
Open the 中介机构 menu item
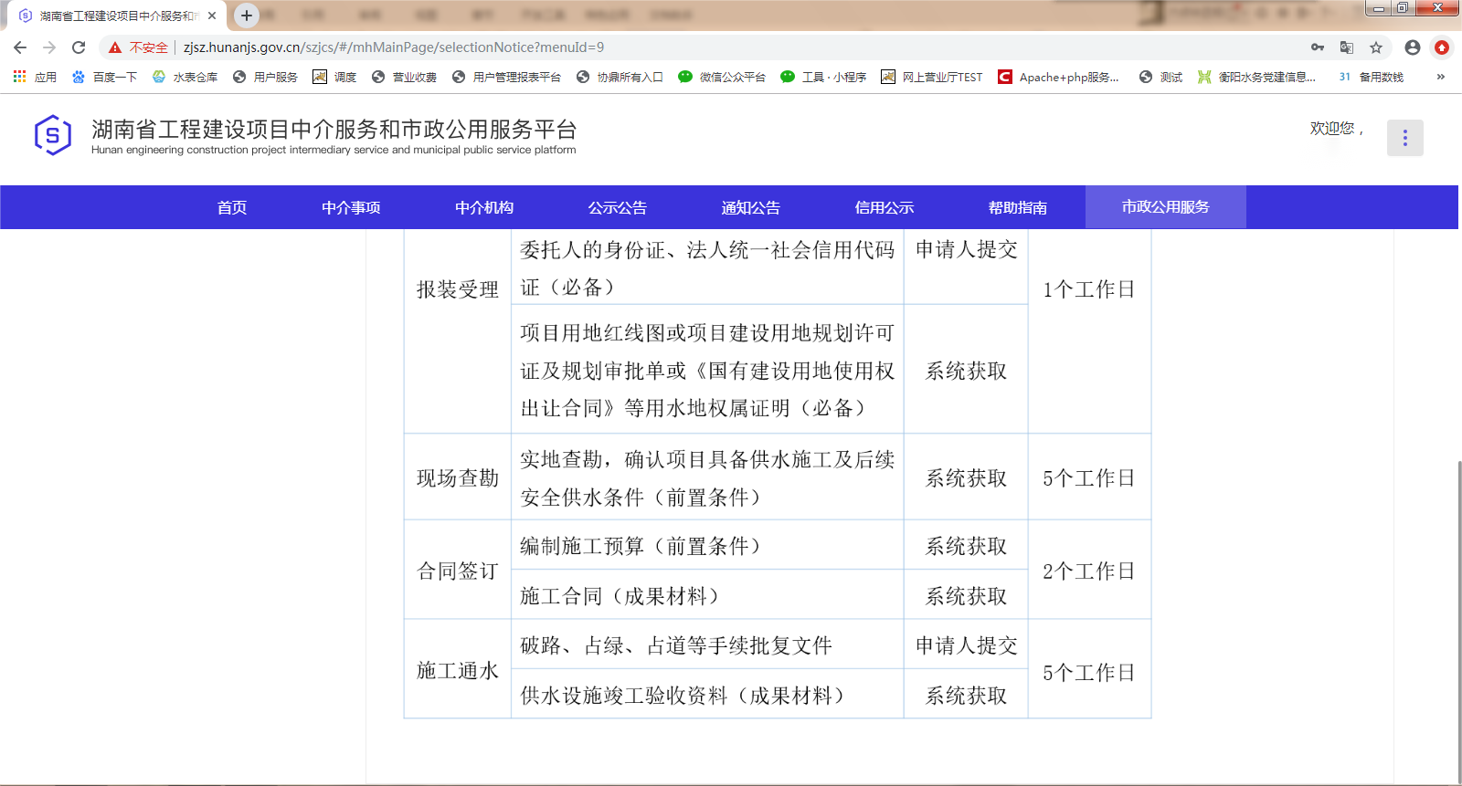[484, 207]
